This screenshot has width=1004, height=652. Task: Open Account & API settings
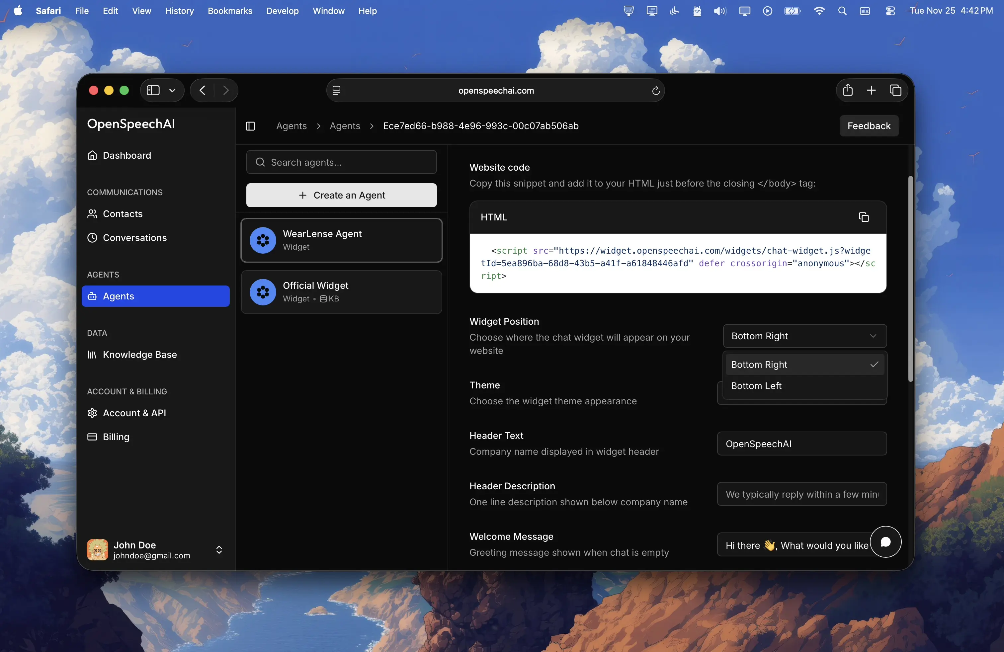[x=156, y=413]
